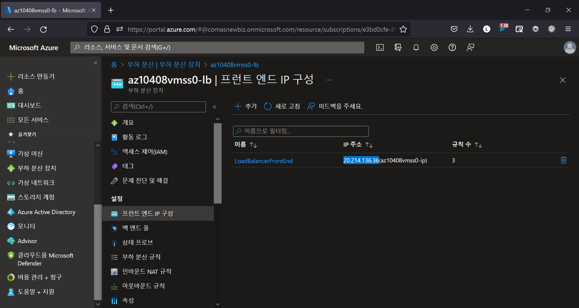Click 추가 to add a frontend IP
Screen dimensions: 579x308
pyautogui.click(x=245, y=106)
